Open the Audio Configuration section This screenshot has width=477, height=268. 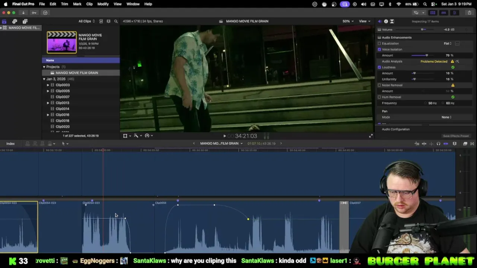tap(396, 129)
